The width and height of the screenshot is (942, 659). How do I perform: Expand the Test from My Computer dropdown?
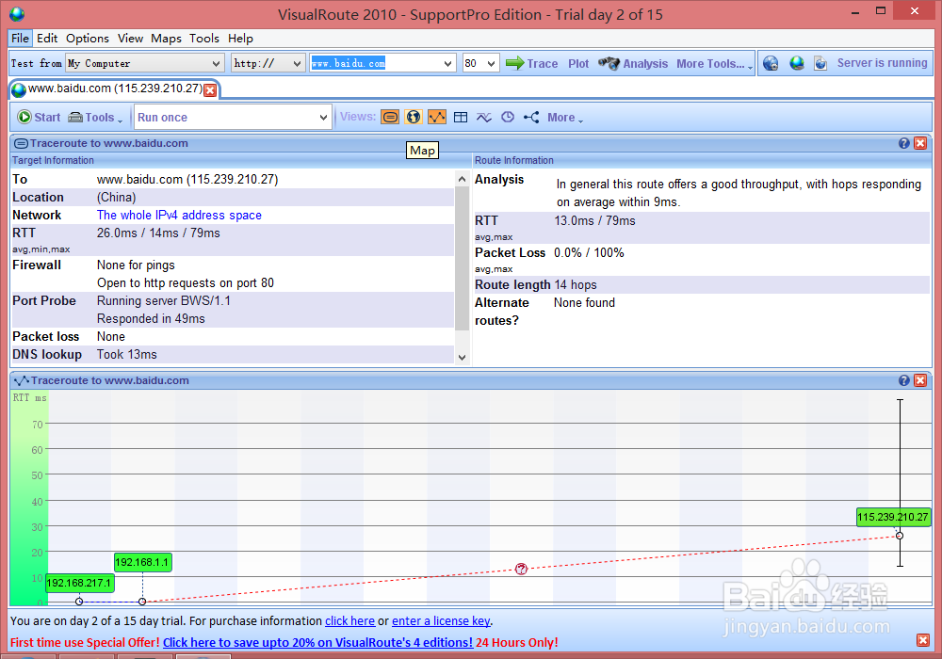coord(216,63)
